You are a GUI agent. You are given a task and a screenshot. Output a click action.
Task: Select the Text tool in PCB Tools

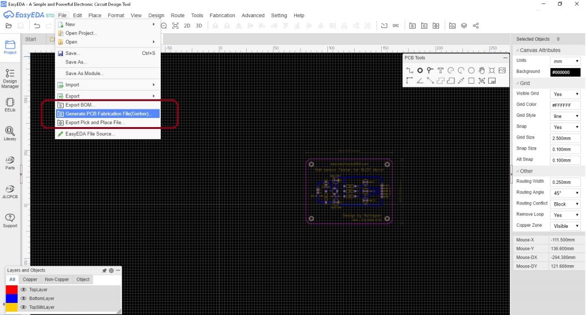coord(440,70)
